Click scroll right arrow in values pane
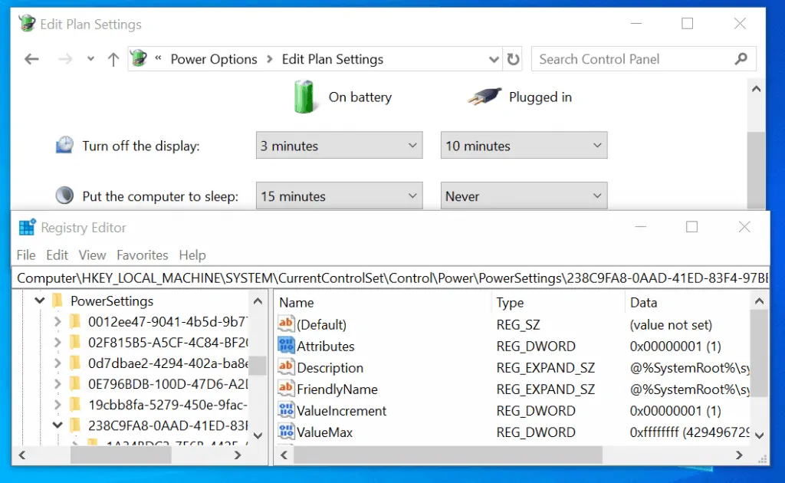The height and width of the screenshot is (483, 785). [x=739, y=455]
